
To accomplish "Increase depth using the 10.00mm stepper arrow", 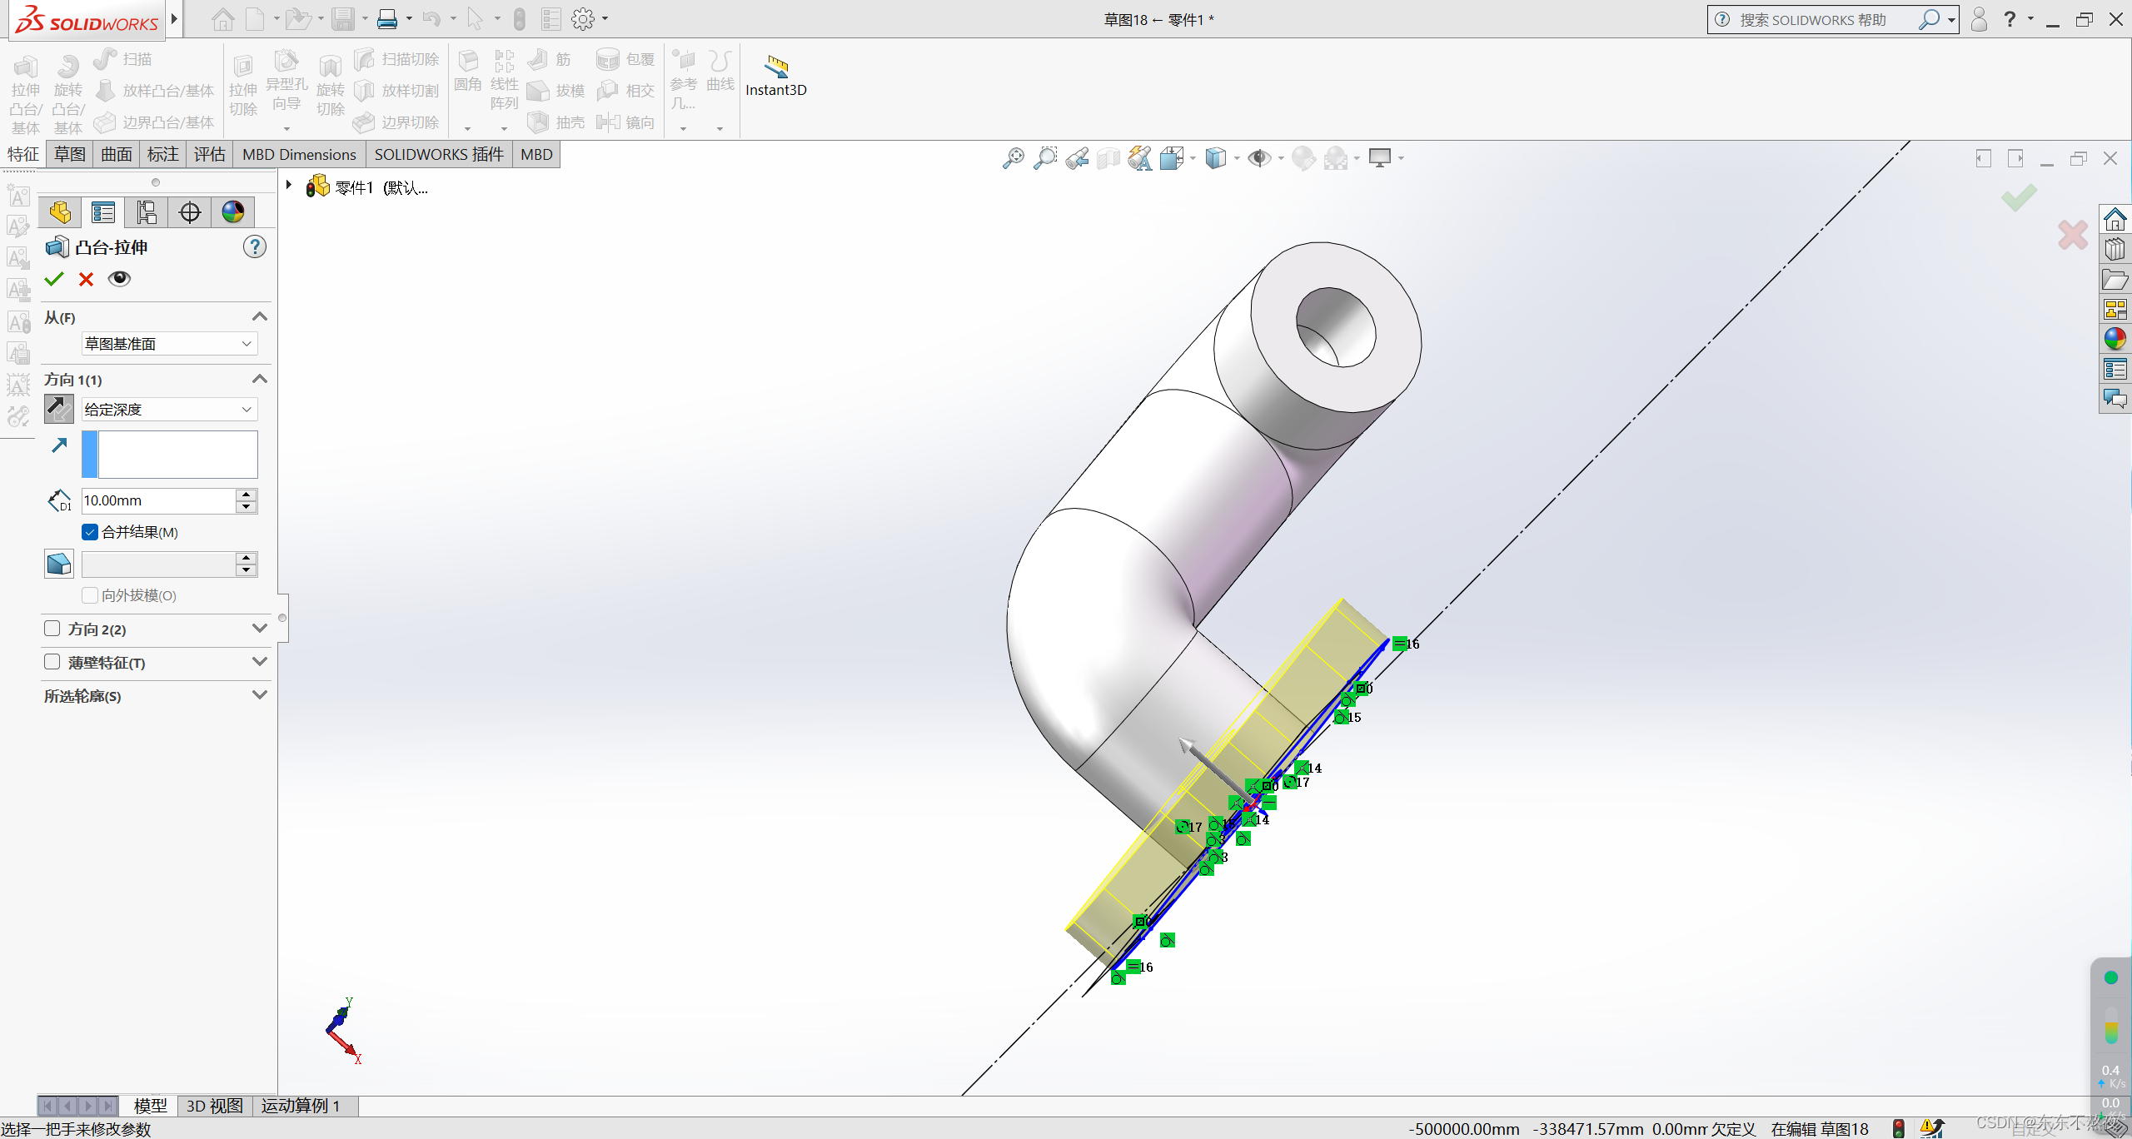I will (x=246, y=495).
